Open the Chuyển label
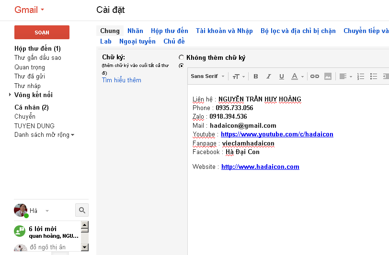 [x=25, y=116]
